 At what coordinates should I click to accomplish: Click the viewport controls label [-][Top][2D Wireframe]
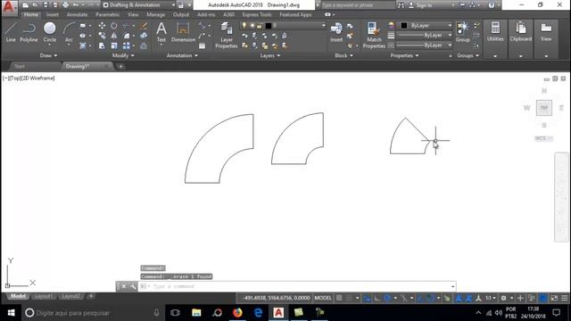tap(29, 78)
